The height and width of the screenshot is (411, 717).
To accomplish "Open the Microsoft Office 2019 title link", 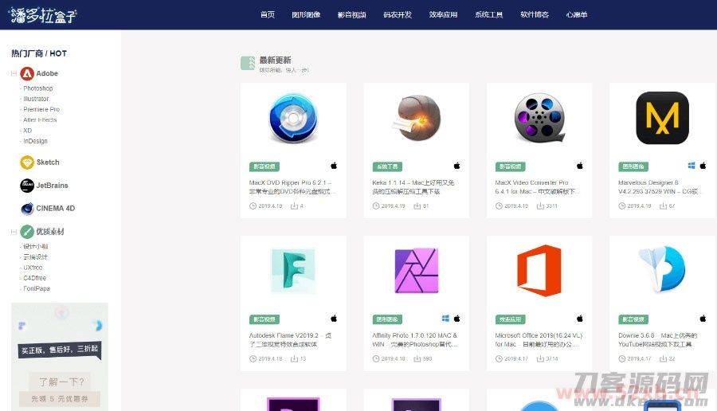I will pyautogui.click(x=539, y=339).
